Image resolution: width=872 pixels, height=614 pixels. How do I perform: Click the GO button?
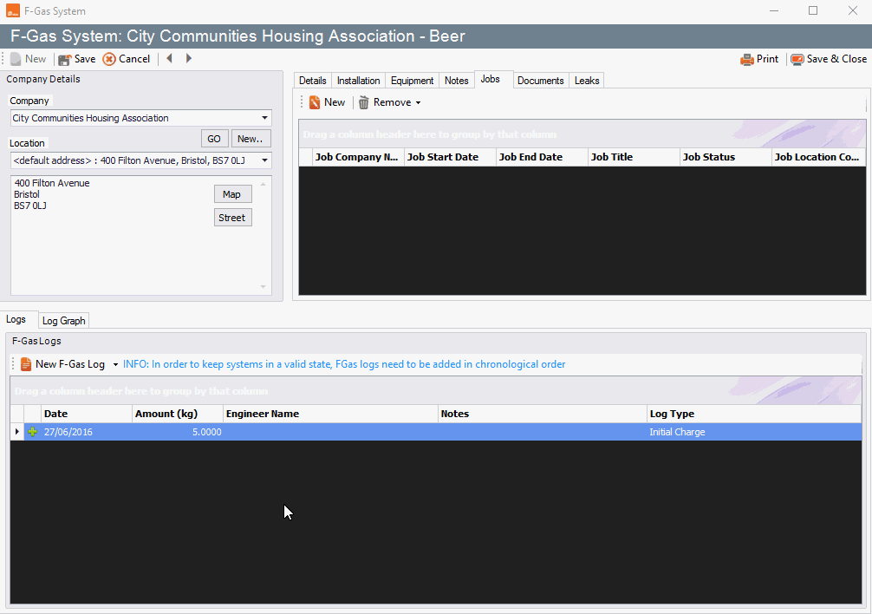(x=214, y=139)
